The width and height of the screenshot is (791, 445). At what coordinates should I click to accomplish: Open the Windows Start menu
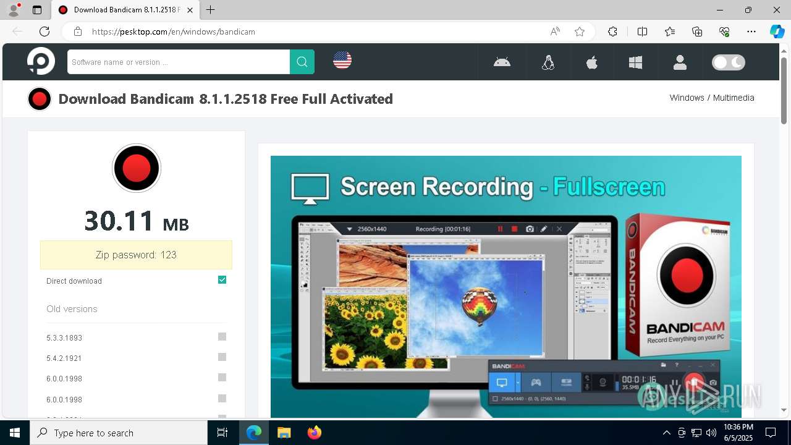[15, 433]
